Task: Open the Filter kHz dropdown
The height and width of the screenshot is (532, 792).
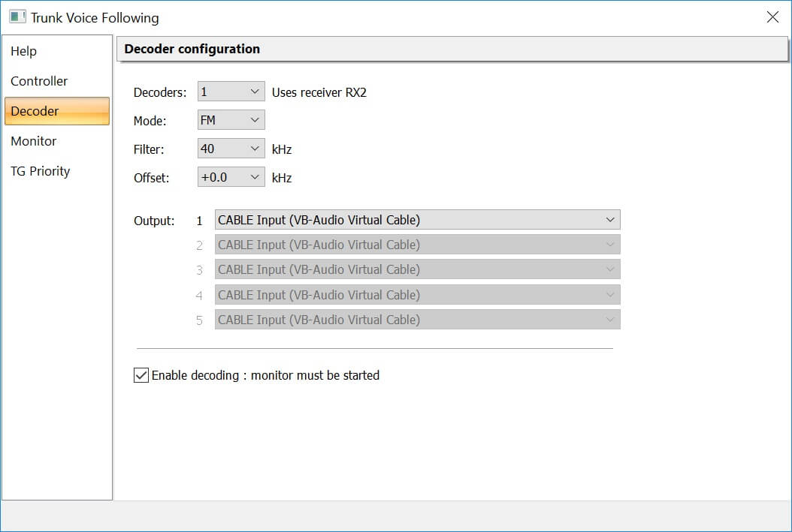Action: pyautogui.click(x=231, y=149)
